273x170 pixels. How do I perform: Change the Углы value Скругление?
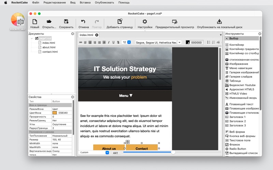[x=62, y=124]
